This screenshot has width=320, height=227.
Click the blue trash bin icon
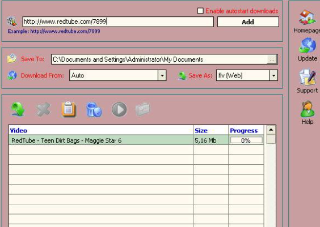[94, 109]
